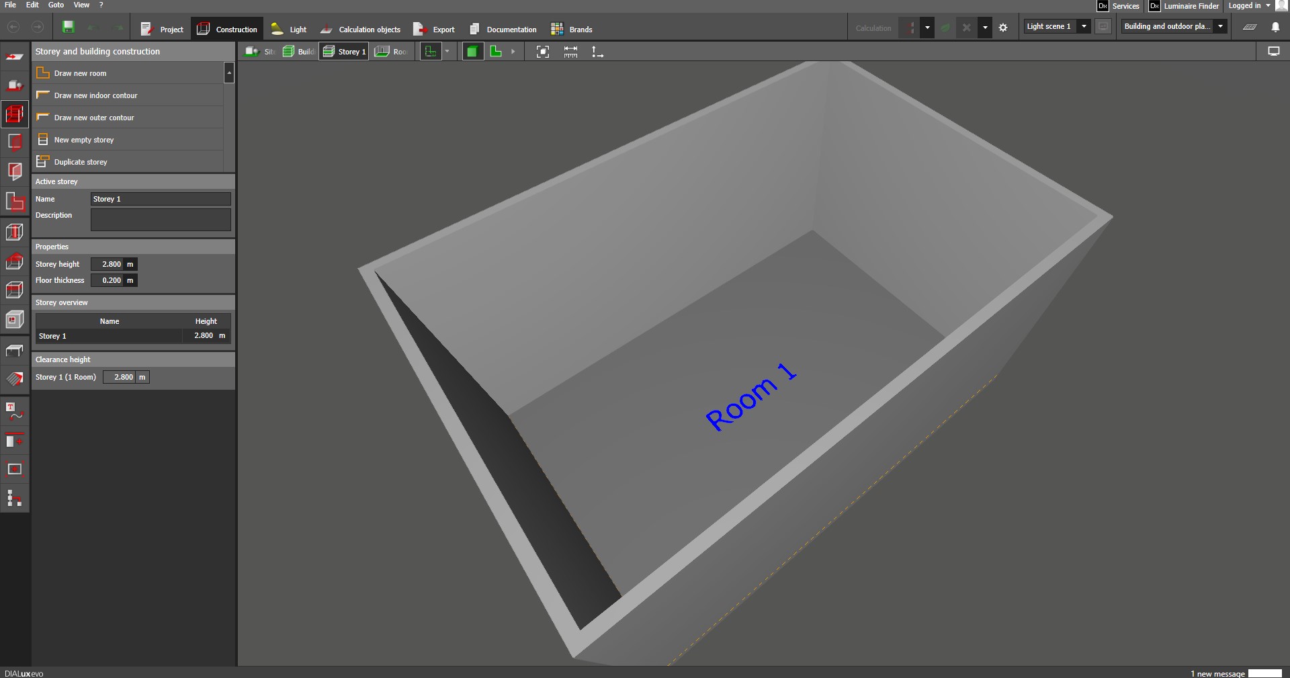
Task: Click the green save project icon
Action: (68, 28)
